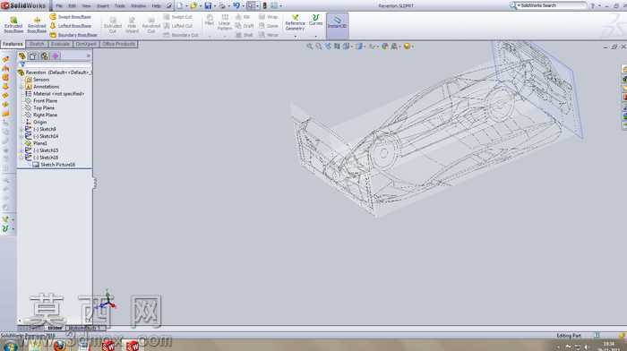Open the Window menu
The image size is (627, 351).
(138, 6)
